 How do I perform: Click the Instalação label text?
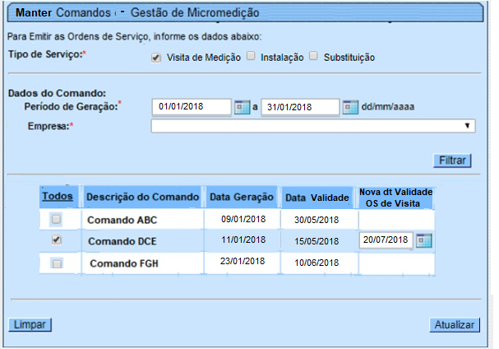(x=282, y=58)
